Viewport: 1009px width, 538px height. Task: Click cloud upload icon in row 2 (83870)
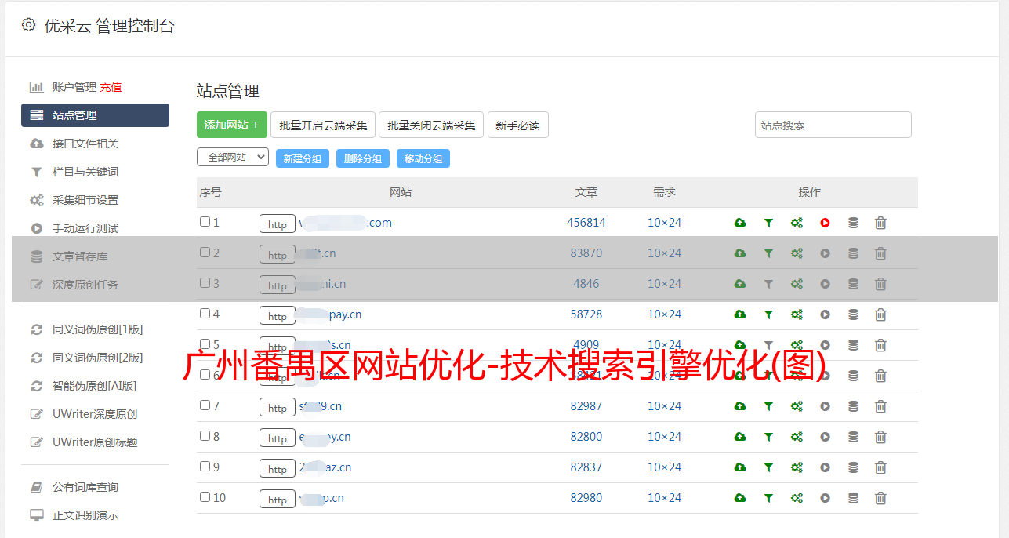click(740, 253)
